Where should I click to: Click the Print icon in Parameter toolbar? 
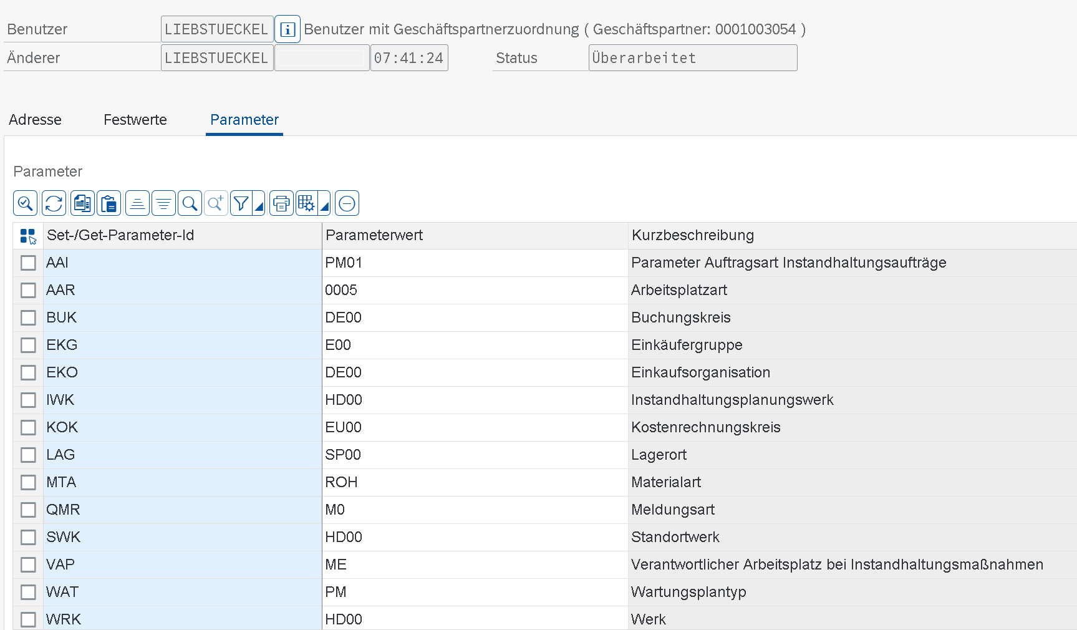281,203
